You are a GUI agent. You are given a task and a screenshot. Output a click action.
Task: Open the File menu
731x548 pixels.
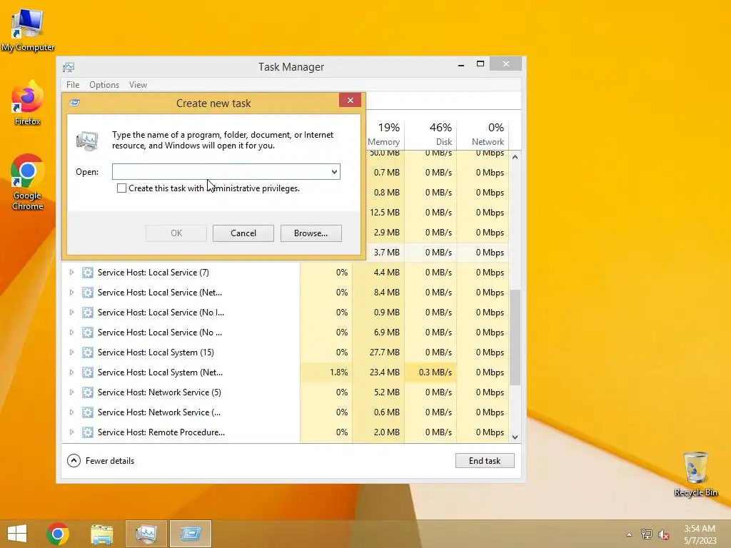coord(73,85)
